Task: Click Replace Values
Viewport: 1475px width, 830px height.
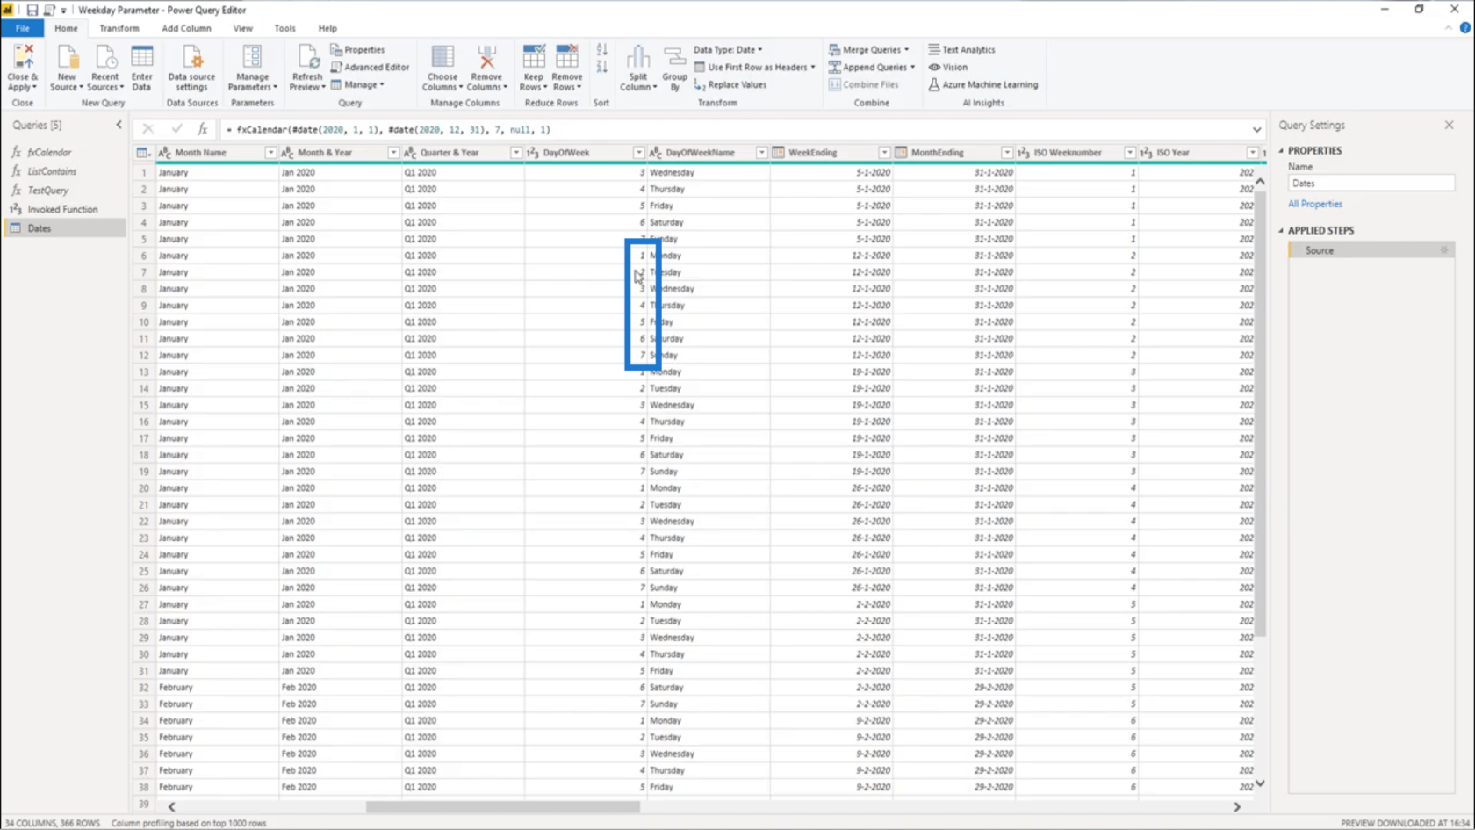Action: [x=730, y=84]
